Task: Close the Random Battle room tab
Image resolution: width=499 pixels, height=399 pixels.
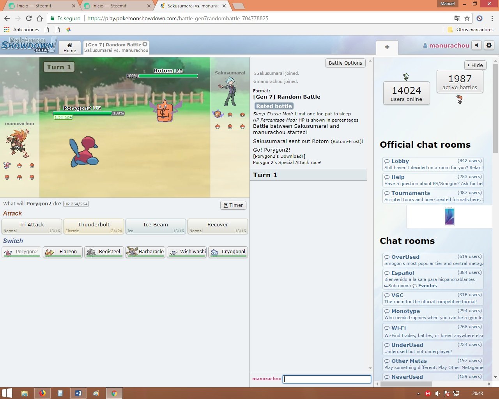Action: [x=145, y=44]
